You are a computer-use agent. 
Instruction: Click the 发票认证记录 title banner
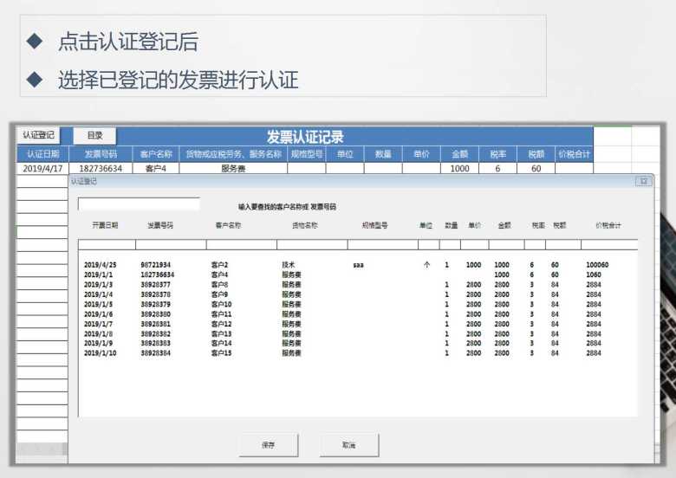(x=305, y=137)
